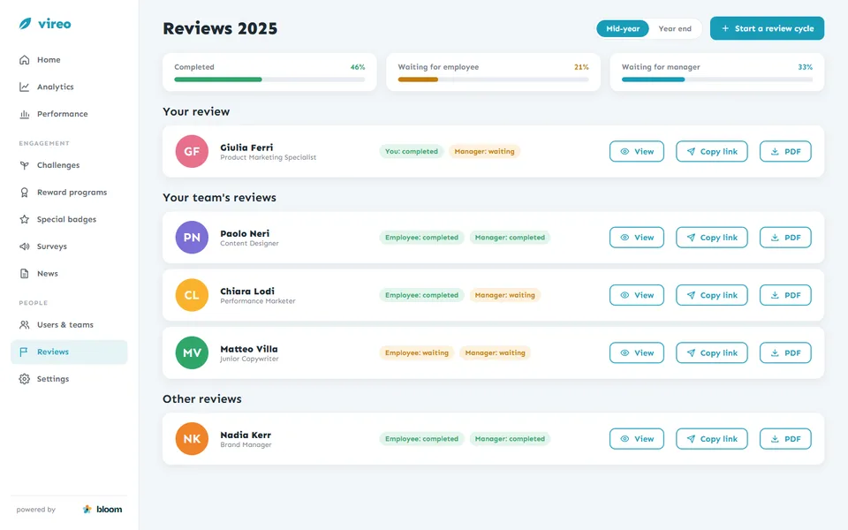The image size is (848, 530).
Task: Click Paolo Neri's PN avatar
Action: click(192, 238)
